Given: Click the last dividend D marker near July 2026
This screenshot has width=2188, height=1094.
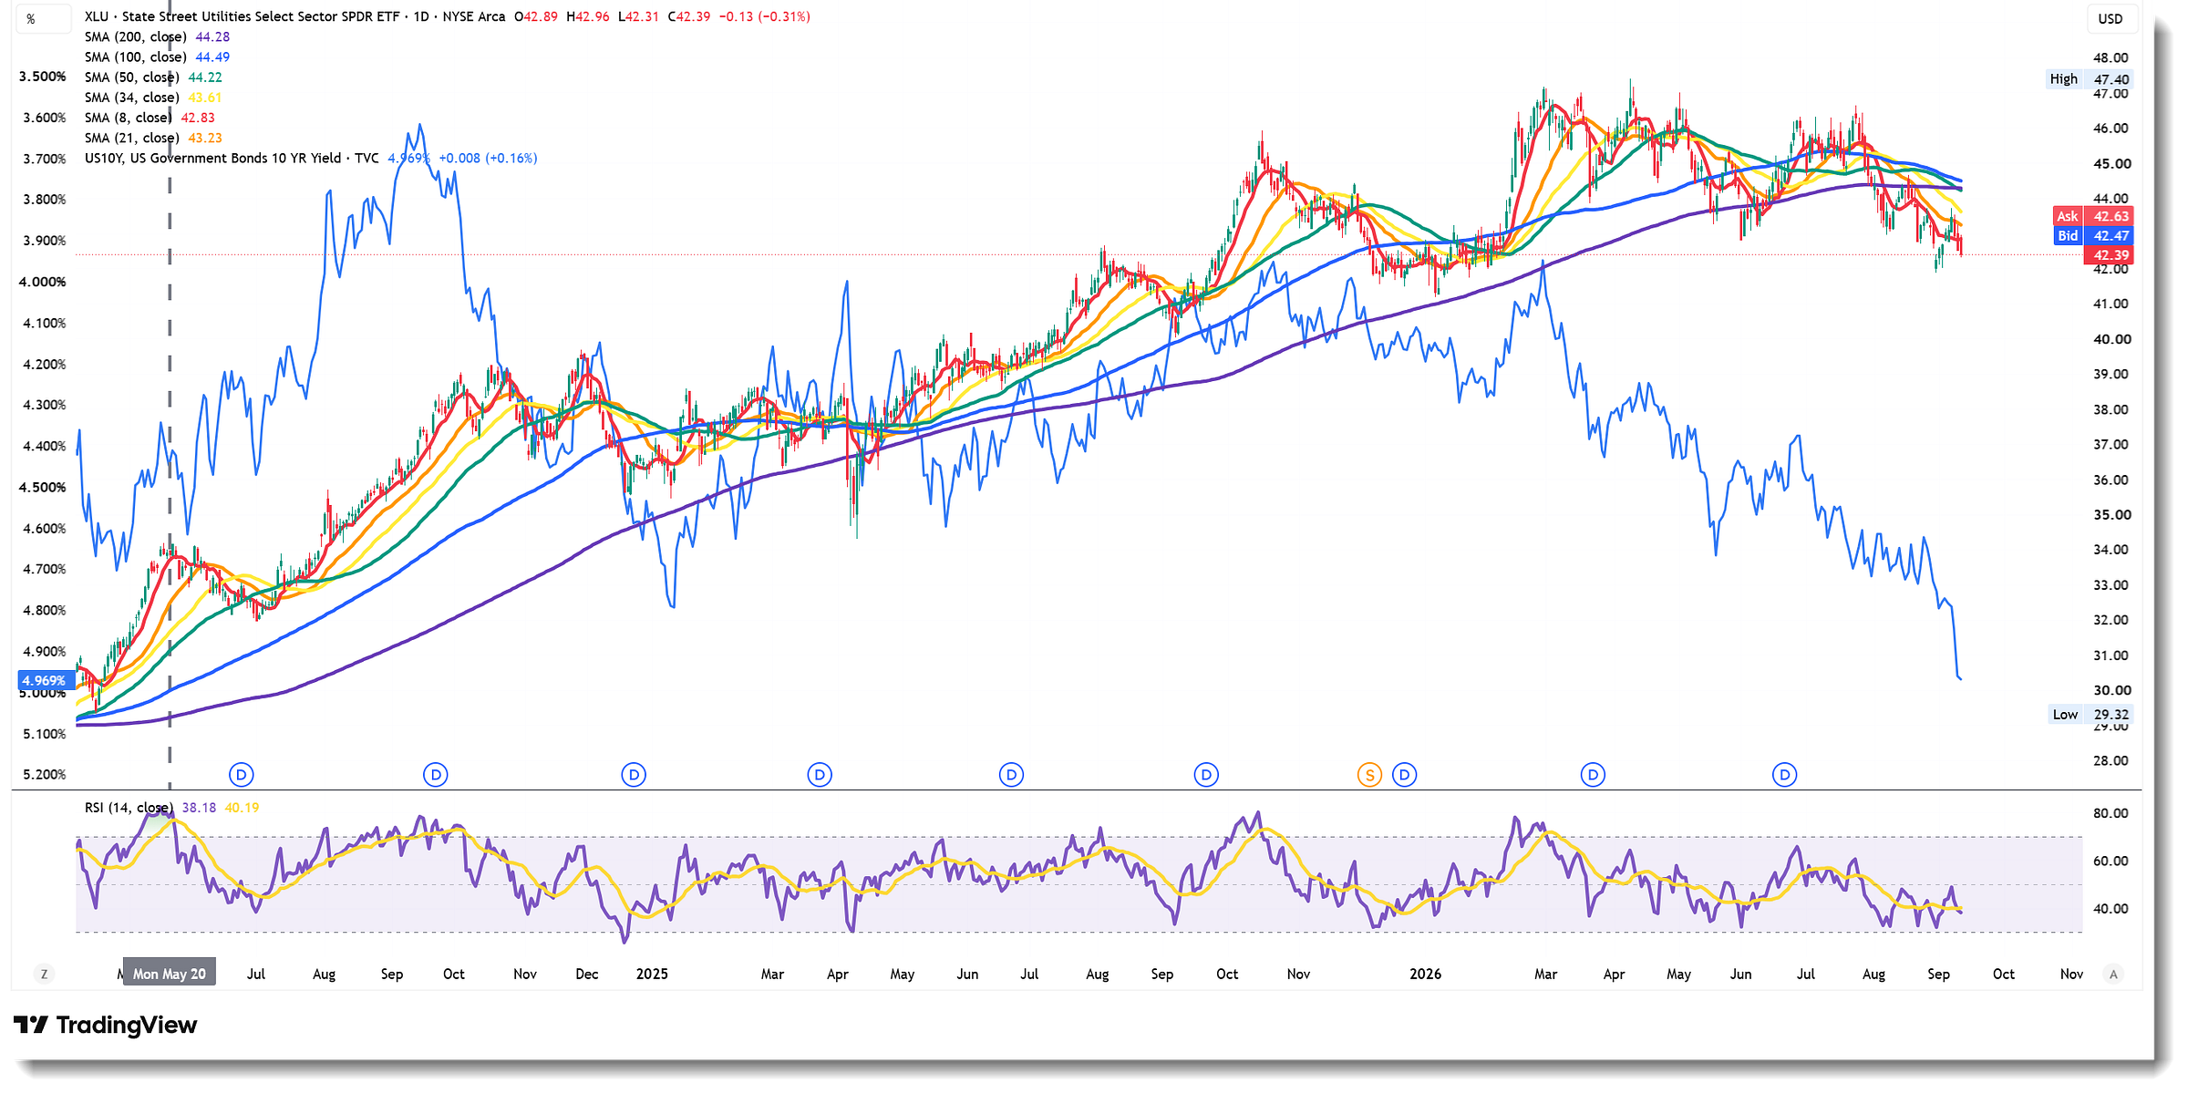Looking at the screenshot, I should pyautogui.click(x=1784, y=775).
